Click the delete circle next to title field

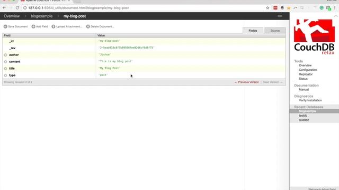click(x=6, y=69)
